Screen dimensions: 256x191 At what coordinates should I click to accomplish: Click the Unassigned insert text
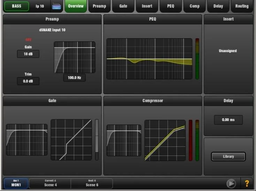(228, 51)
